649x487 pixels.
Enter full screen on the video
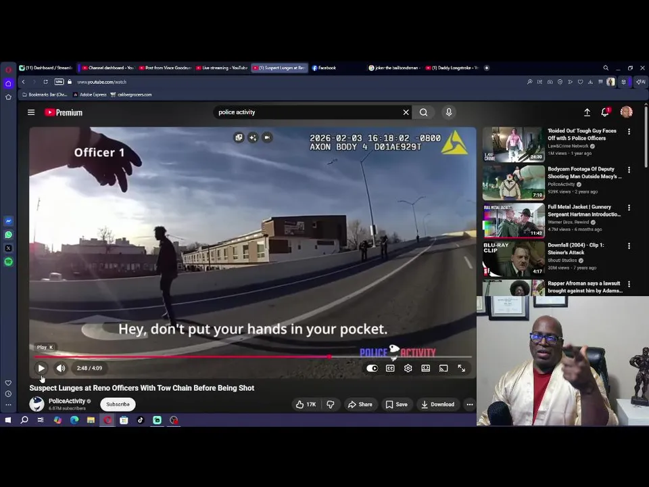click(461, 368)
